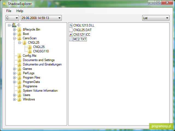The width and height of the screenshot is (175, 131).
Task: Collapse the CanoScan folder node
Action: point(14,38)
